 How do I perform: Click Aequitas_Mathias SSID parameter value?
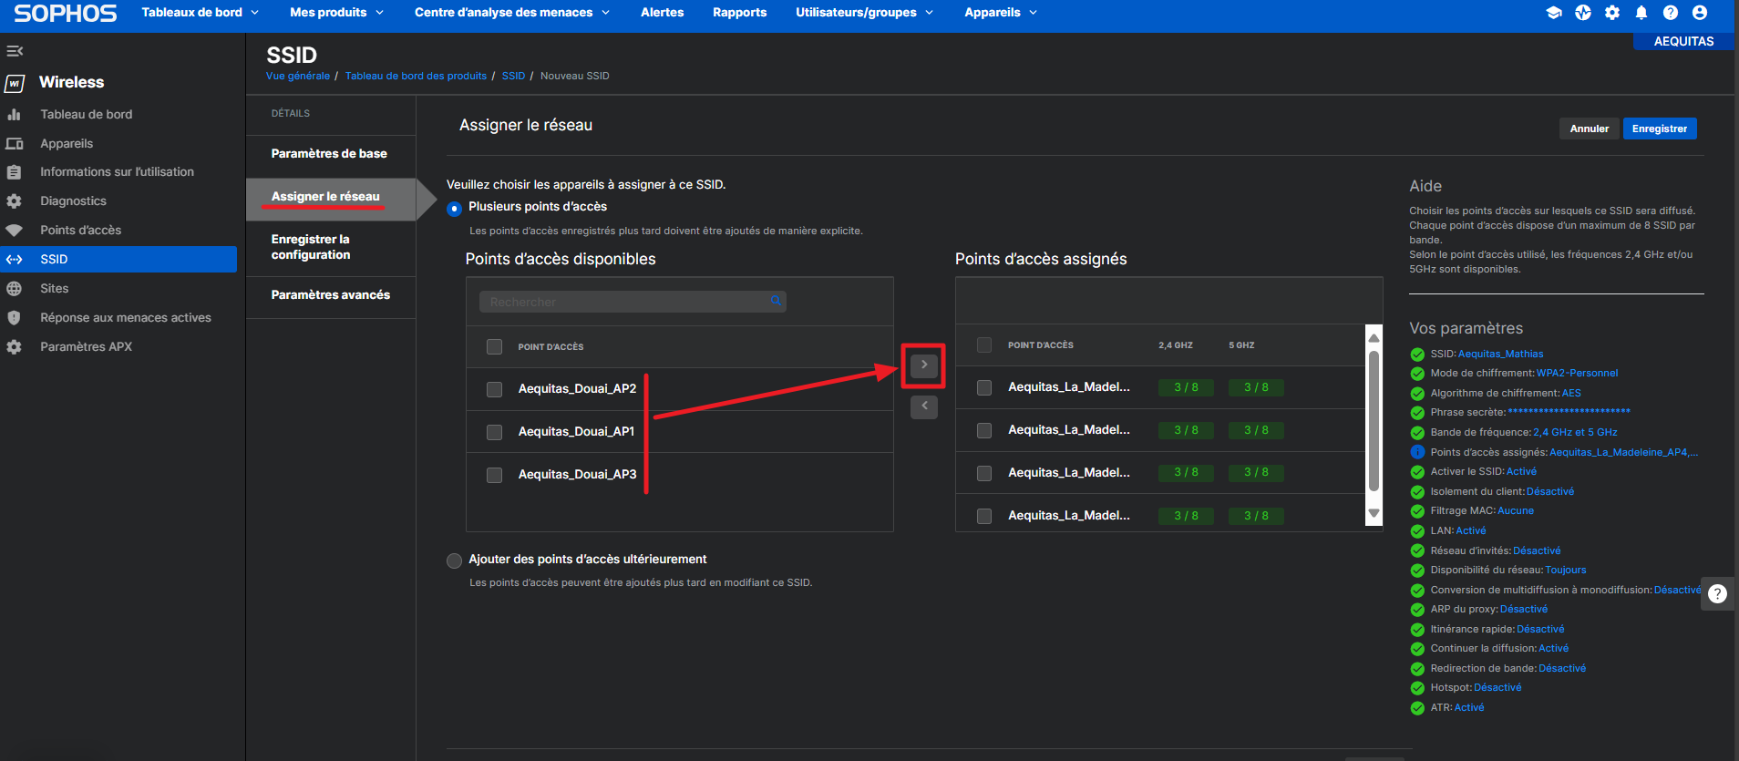pyautogui.click(x=1500, y=355)
